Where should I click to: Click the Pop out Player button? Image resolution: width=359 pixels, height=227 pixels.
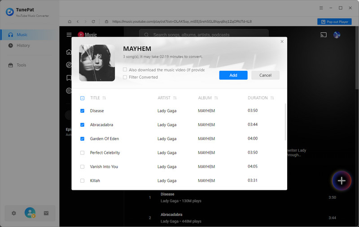click(x=334, y=21)
